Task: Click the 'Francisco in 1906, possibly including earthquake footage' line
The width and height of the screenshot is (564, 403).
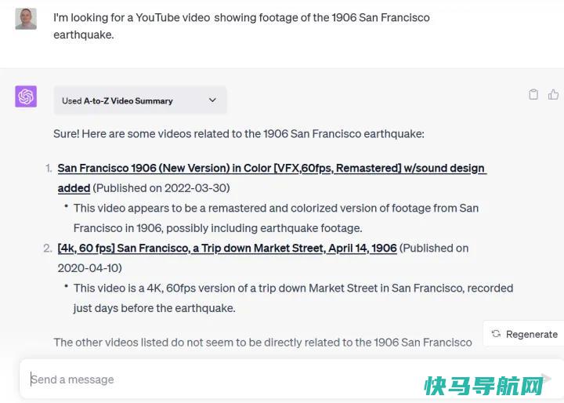Action: (218, 228)
